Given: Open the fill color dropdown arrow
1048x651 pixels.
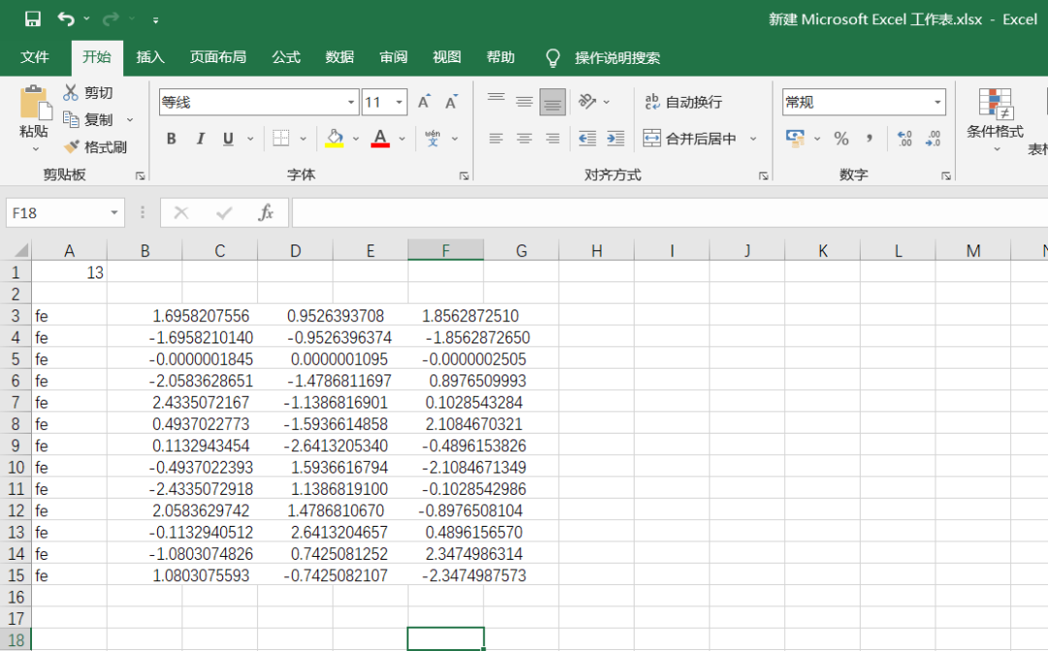Looking at the screenshot, I should click(x=355, y=139).
